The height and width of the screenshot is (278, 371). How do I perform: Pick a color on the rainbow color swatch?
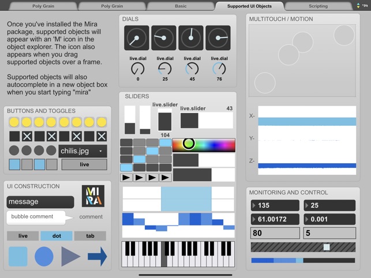tap(204, 145)
